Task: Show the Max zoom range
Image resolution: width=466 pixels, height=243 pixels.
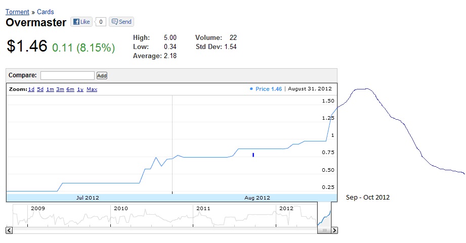Action: pos(92,89)
